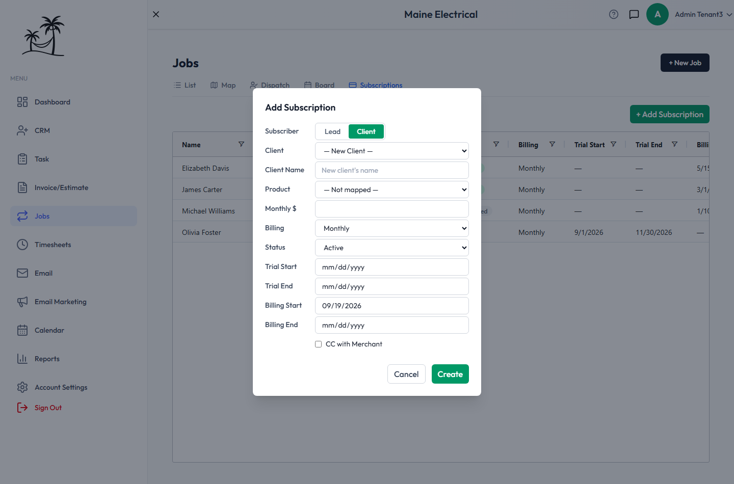Click the palm tree hammock logo
Viewport: 734px width, 484px height.
click(x=43, y=36)
